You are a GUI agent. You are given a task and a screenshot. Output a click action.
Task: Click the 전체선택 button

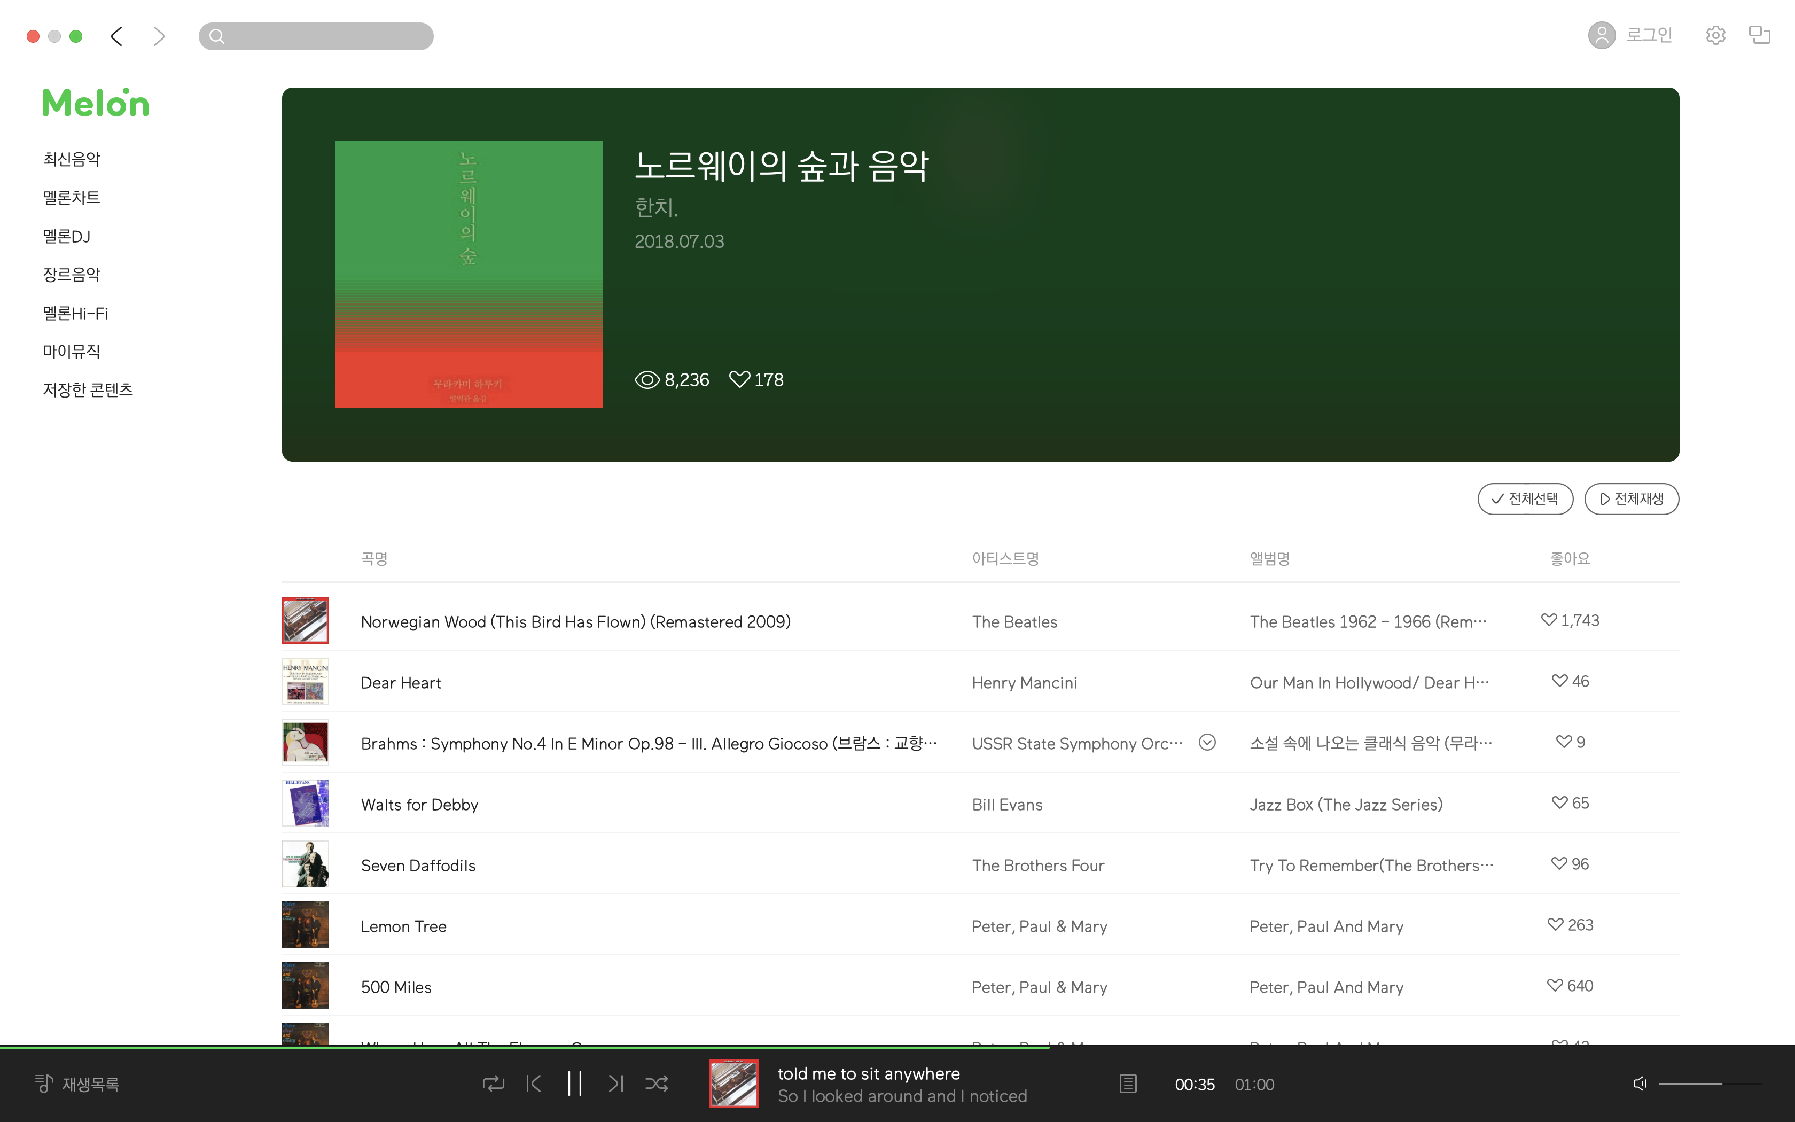pos(1525,498)
